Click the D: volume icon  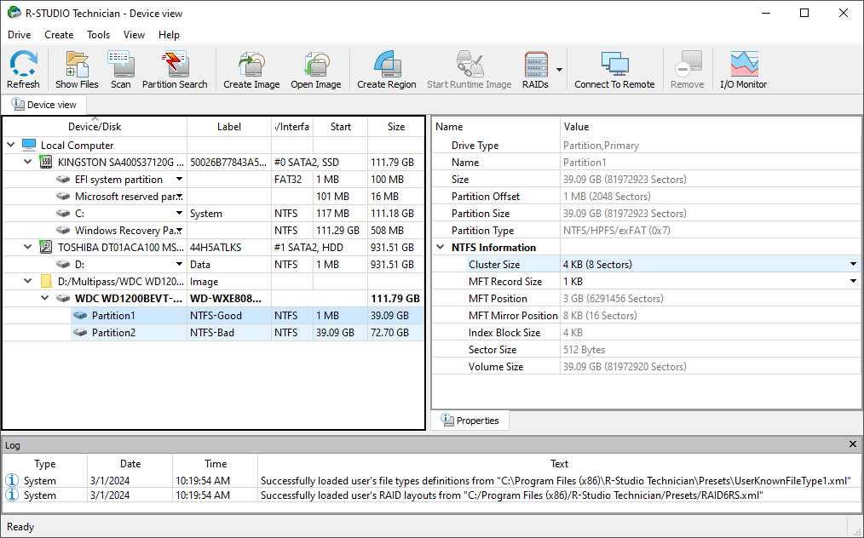tap(63, 265)
